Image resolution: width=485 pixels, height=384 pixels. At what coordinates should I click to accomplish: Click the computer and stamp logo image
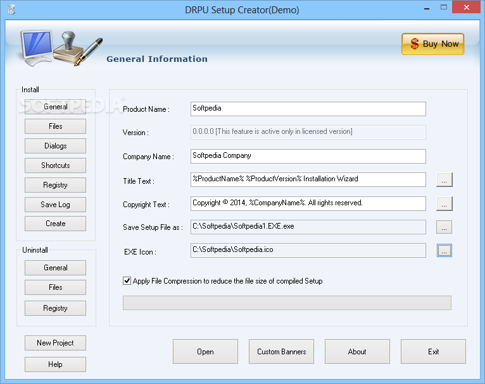pyautogui.click(x=61, y=48)
